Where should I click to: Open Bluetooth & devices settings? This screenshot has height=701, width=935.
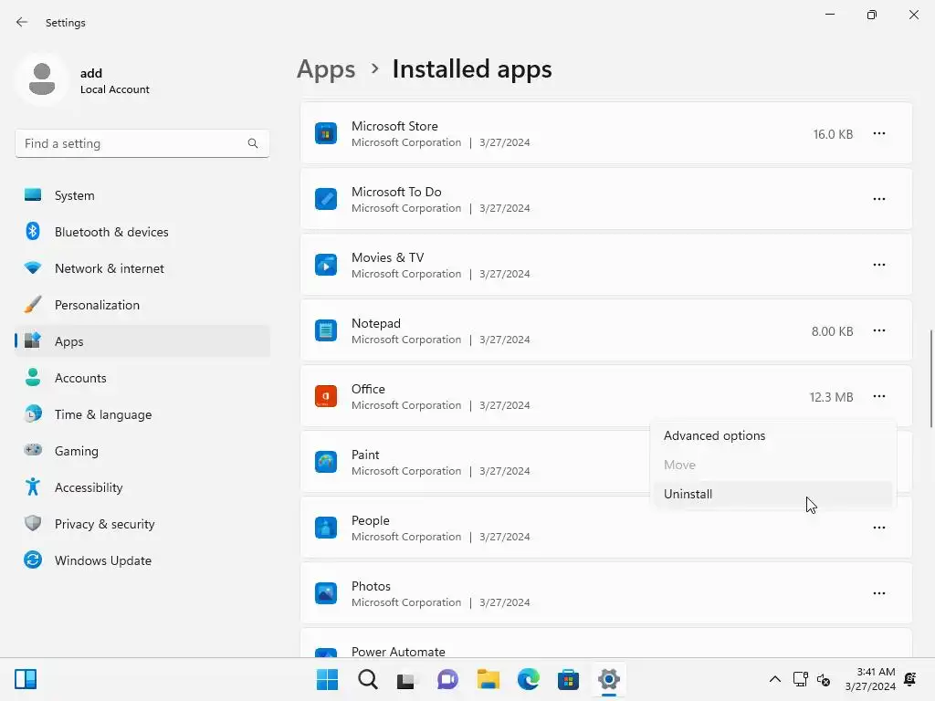tap(142, 232)
